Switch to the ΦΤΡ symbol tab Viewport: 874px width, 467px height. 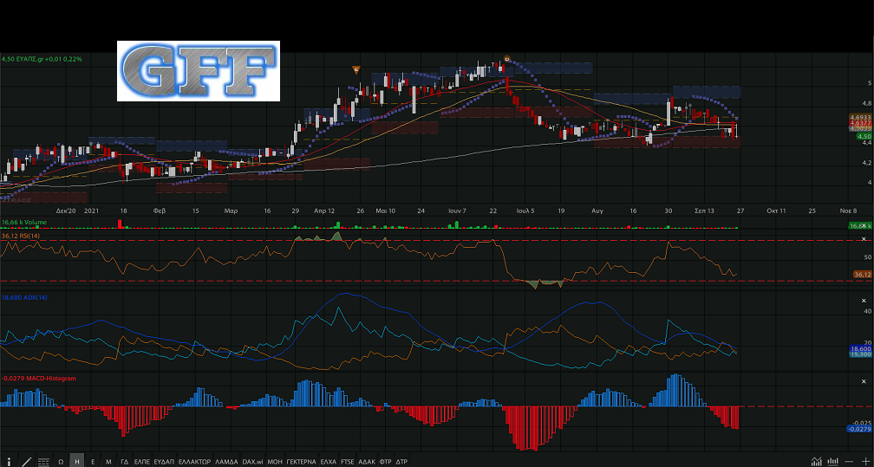point(385,462)
